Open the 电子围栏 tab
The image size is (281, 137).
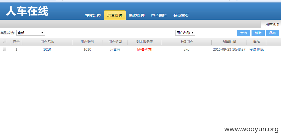[159, 15]
